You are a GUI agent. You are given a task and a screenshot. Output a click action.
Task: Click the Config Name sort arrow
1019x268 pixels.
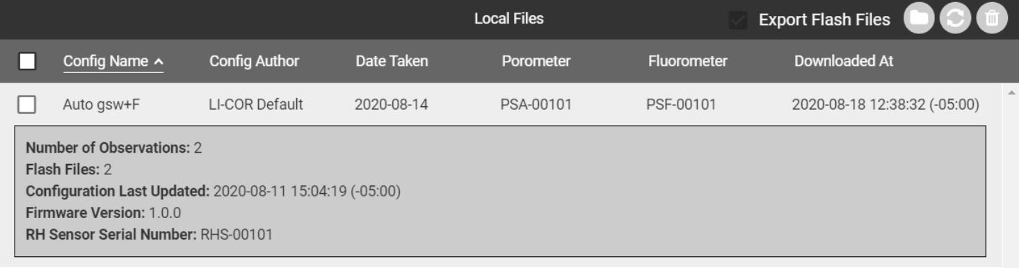[x=158, y=62]
